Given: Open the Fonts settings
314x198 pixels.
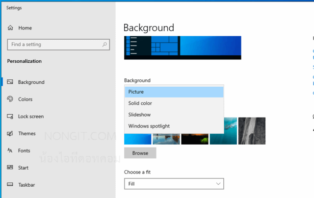Looking at the screenshot, I should (x=24, y=150).
